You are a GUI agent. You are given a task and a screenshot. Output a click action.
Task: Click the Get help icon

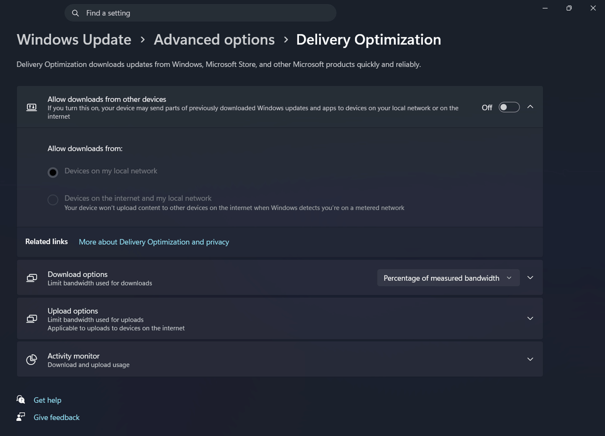pyautogui.click(x=21, y=400)
